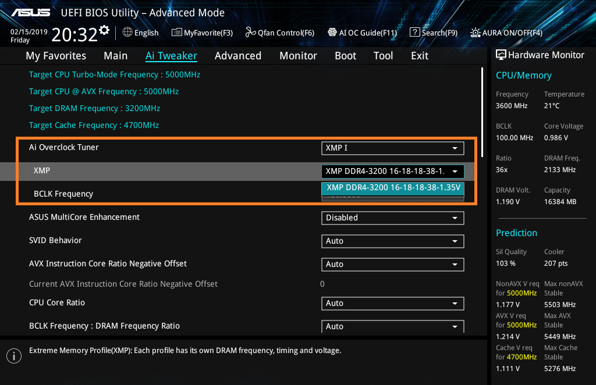
Task: Select the BCLK Frequency row label
Action: click(x=63, y=194)
